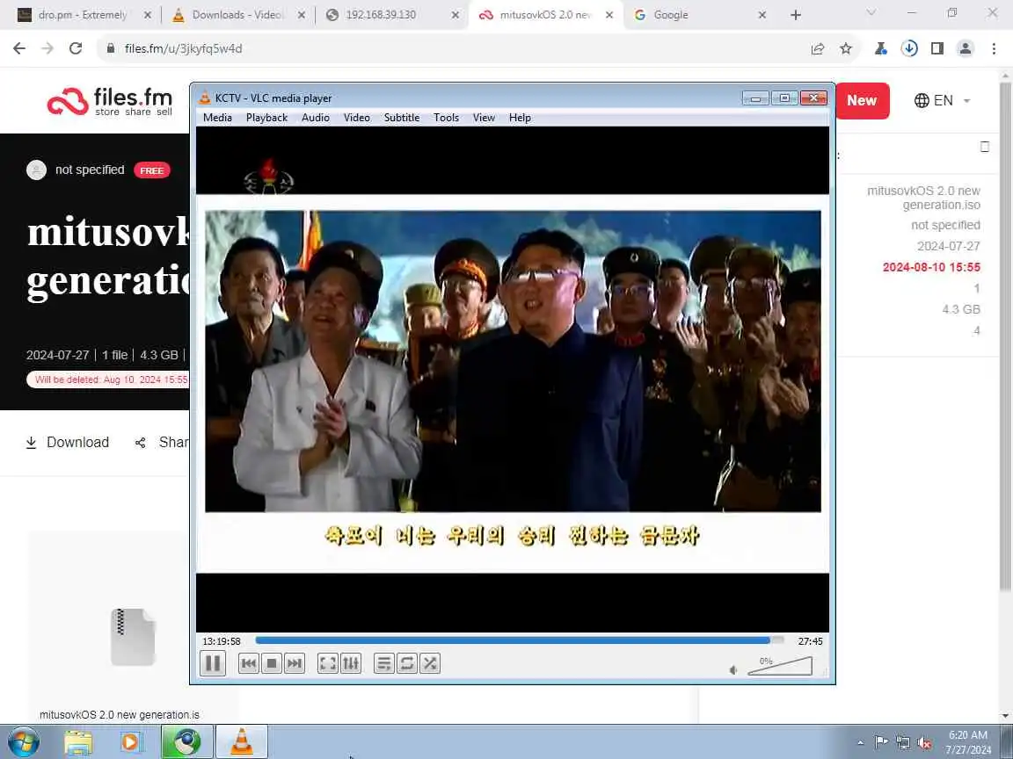Unmute VLC via speaker icon
The image size is (1013, 759).
point(733,670)
